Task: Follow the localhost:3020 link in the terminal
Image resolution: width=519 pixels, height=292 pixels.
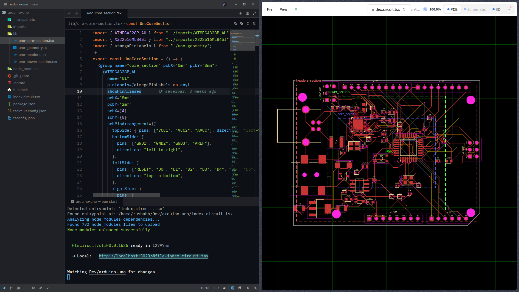Action: 154,256
